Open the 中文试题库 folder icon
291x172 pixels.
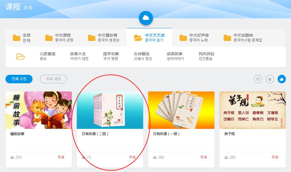point(227,38)
